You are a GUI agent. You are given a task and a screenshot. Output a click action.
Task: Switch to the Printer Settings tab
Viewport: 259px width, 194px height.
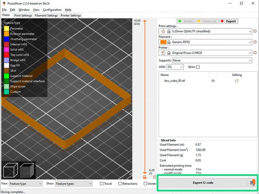click(71, 15)
